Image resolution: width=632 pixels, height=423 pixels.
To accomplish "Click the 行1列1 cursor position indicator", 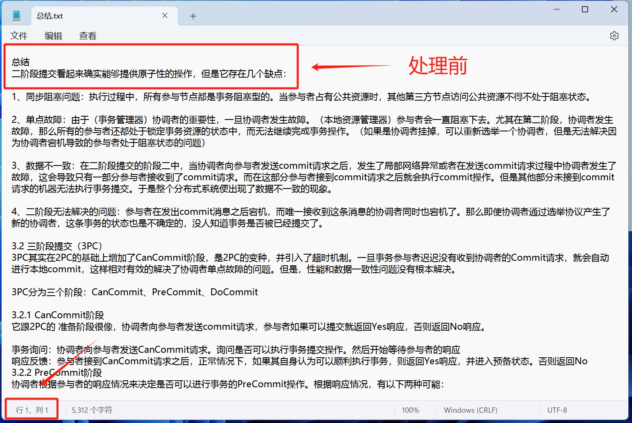I will click(x=31, y=409).
